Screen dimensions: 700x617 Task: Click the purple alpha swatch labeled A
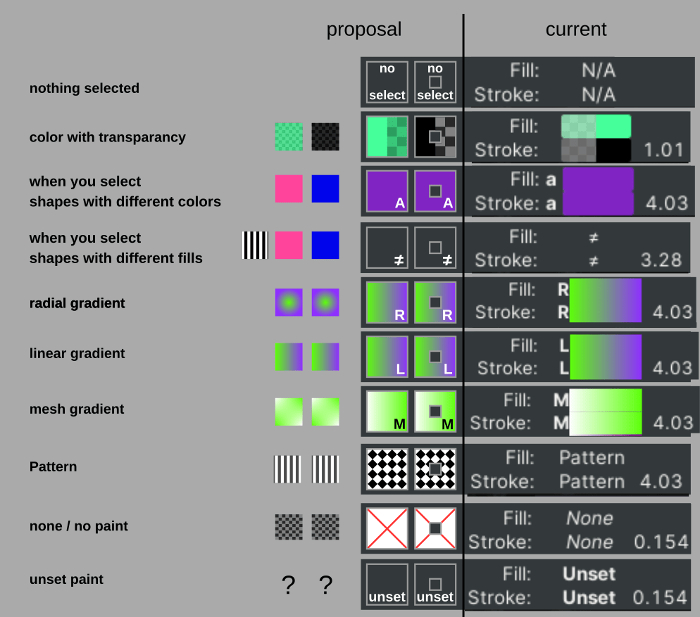pos(387,191)
